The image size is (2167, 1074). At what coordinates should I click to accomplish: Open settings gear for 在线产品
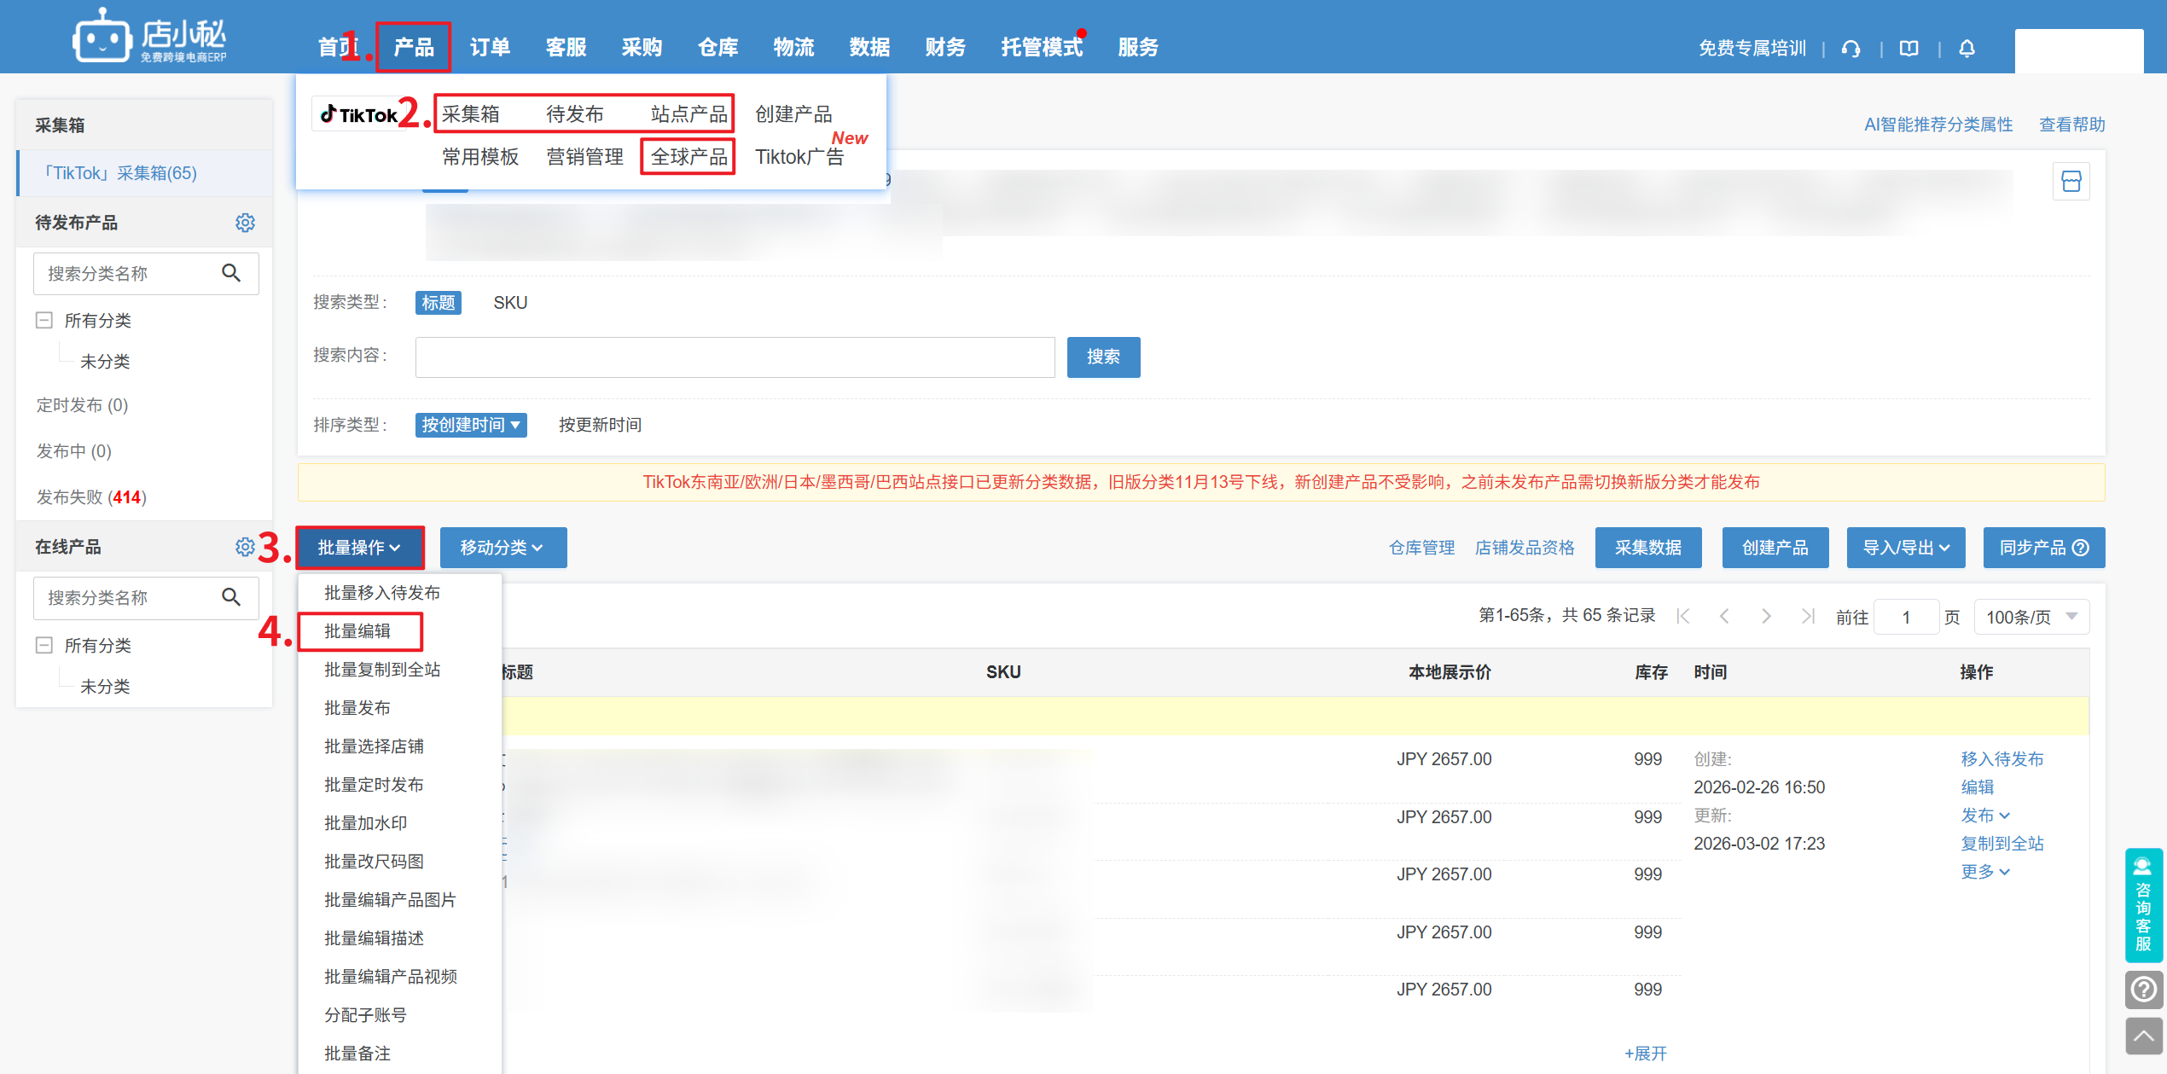coord(245,547)
